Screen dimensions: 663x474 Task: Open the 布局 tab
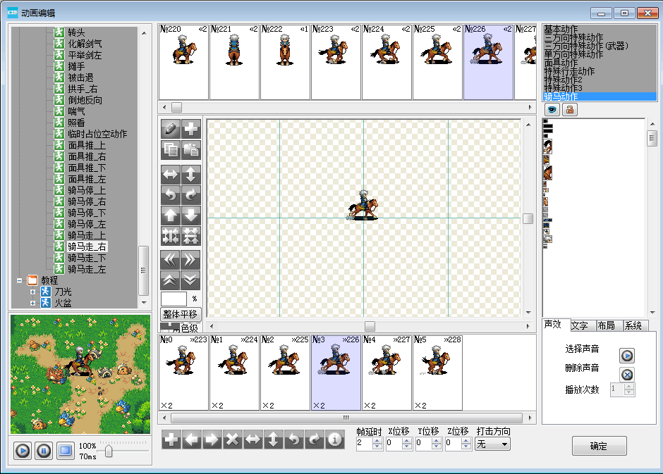tap(606, 325)
